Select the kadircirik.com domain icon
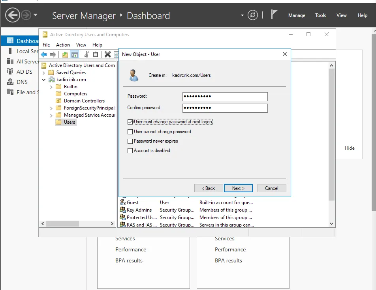This screenshot has width=376, height=290. 51,80
